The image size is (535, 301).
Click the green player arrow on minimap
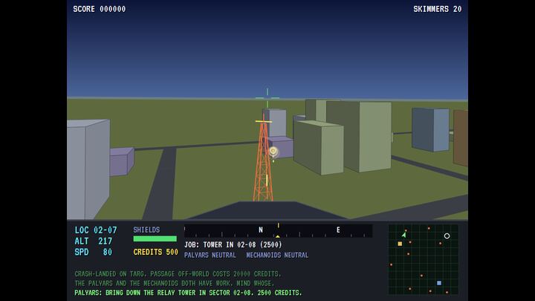(404, 235)
